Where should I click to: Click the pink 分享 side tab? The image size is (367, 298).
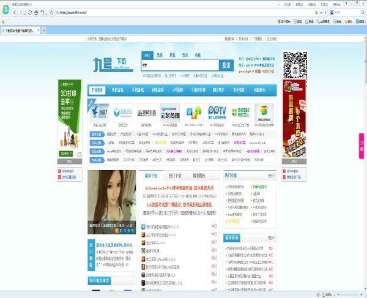coord(361,146)
